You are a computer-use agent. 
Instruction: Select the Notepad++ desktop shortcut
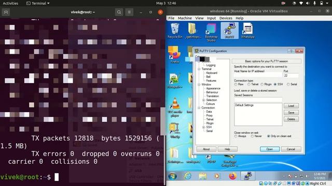175,81
